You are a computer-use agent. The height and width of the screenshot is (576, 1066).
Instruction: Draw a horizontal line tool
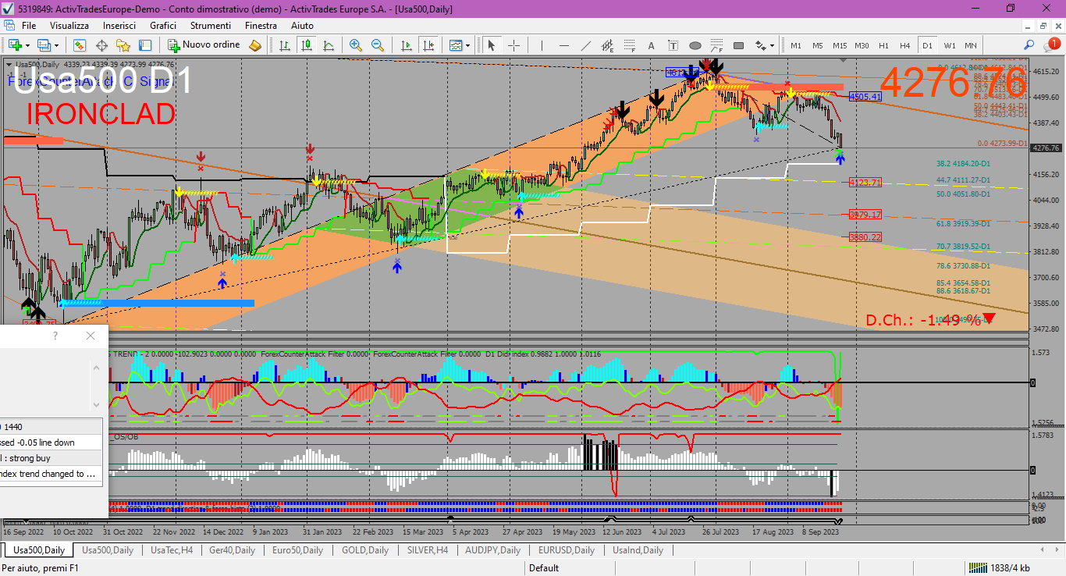[x=563, y=45]
